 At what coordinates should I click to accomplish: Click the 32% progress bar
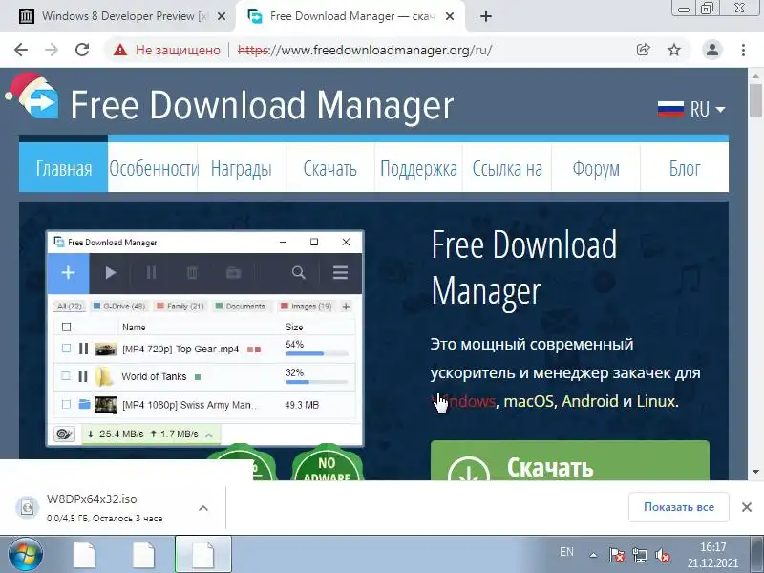(317, 382)
